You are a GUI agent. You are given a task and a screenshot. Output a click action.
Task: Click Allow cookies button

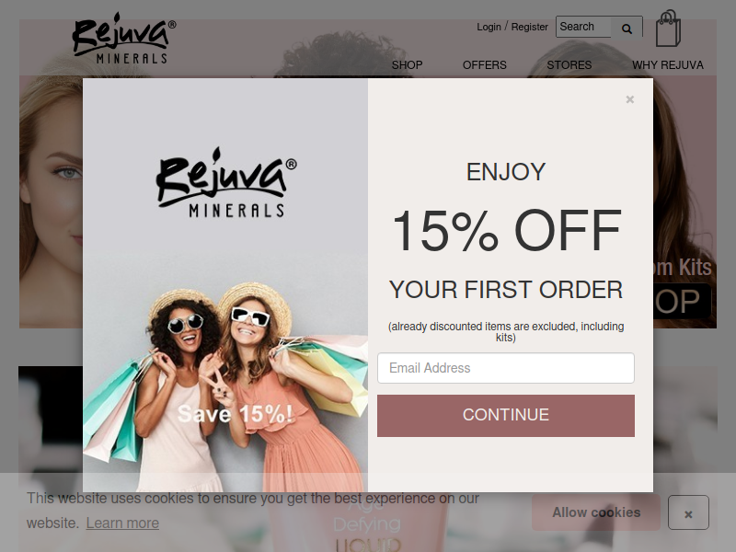[596, 512]
